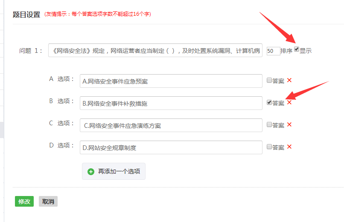Click the 'B 选项' label
Image resolution: width=344 pixels, height=222 pixels.
coord(61,101)
